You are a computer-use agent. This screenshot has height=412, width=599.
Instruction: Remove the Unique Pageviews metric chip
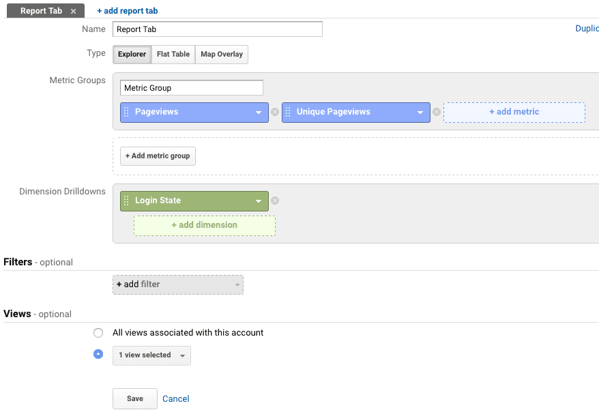(437, 112)
